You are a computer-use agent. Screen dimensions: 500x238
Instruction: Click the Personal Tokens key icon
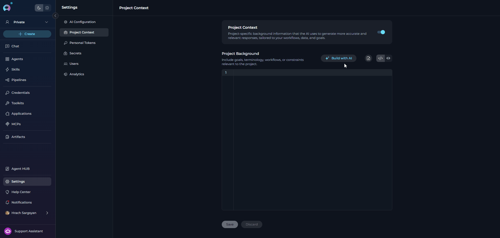[66, 43]
